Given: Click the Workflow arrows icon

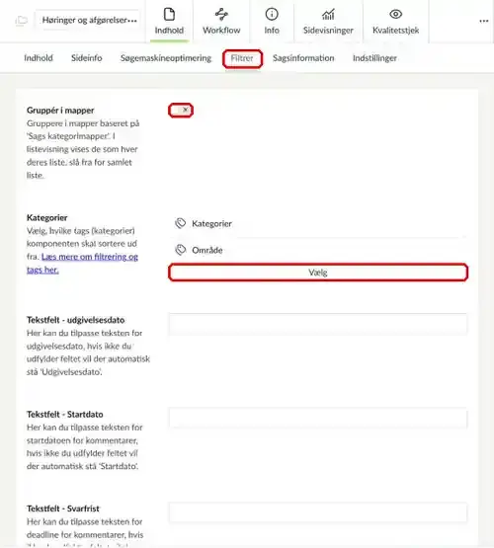Looking at the screenshot, I should click(221, 15).
